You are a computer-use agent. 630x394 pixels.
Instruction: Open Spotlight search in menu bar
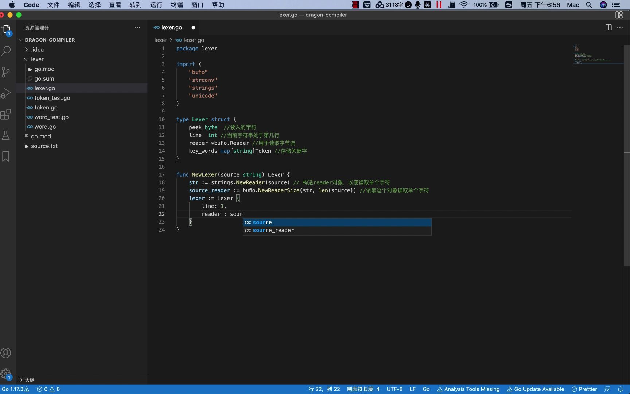tap(589, 5)
